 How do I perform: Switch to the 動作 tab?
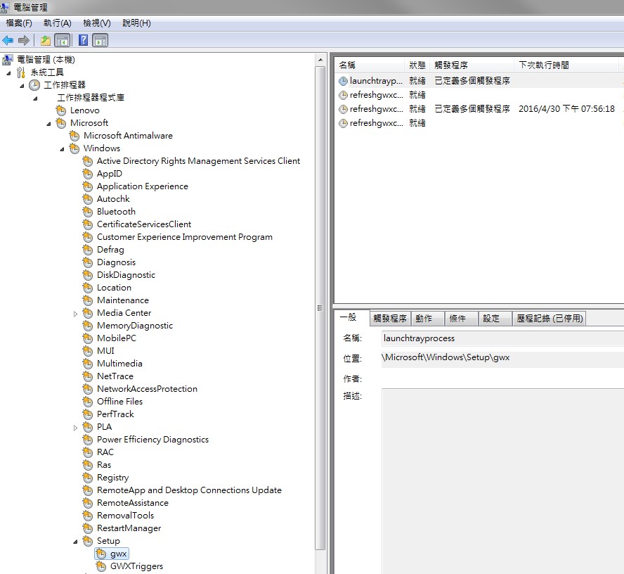424,319
